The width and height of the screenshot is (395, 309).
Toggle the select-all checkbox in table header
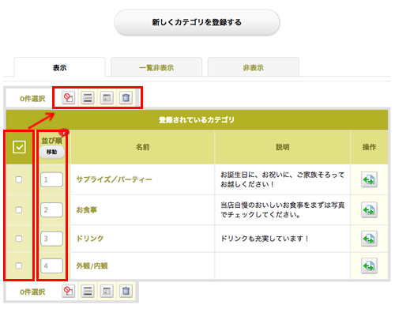(x=19, y=147)
